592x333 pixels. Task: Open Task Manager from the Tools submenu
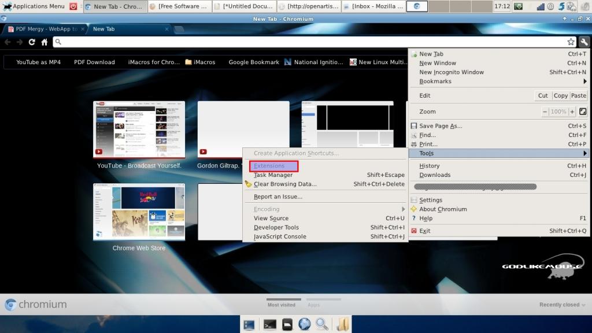point(325,175)
